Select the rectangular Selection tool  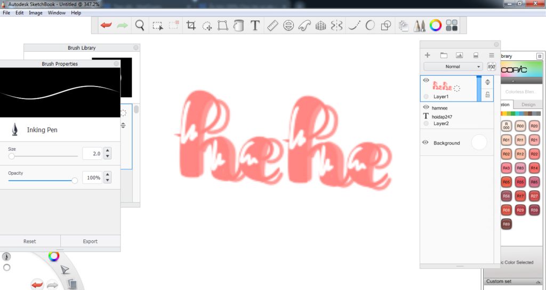point(158,26)
